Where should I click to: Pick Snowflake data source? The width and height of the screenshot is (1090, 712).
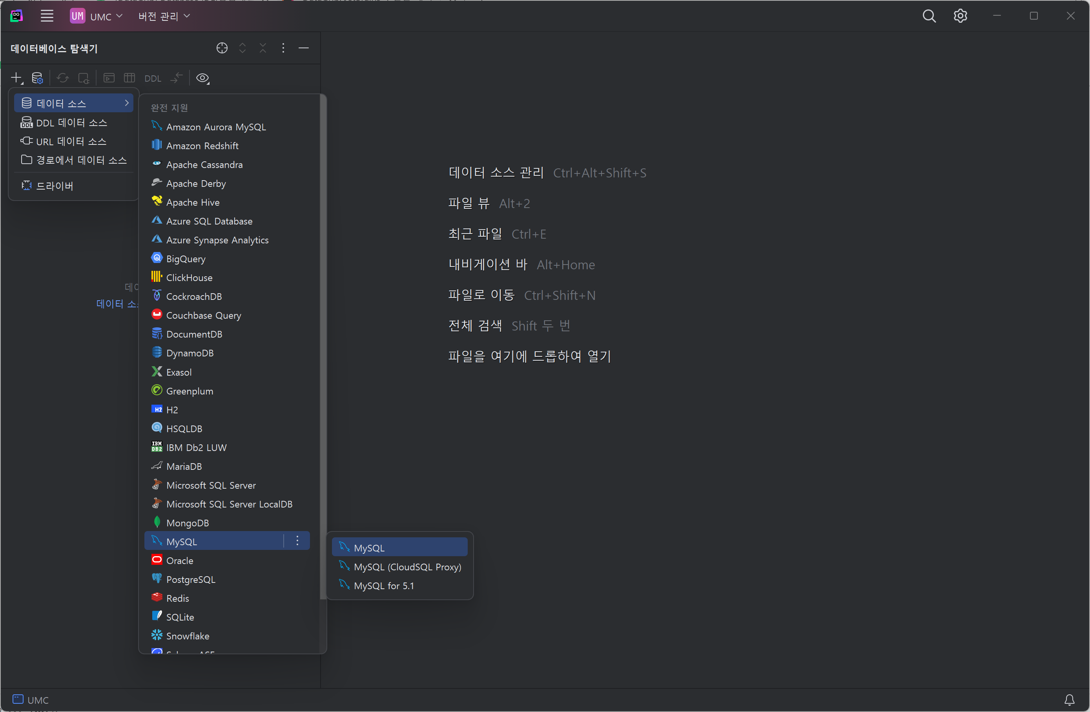(227, 635)
